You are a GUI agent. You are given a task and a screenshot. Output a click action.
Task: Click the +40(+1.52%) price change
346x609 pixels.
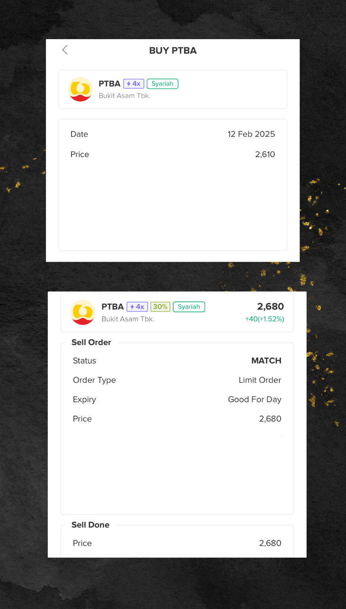(265, 319)
